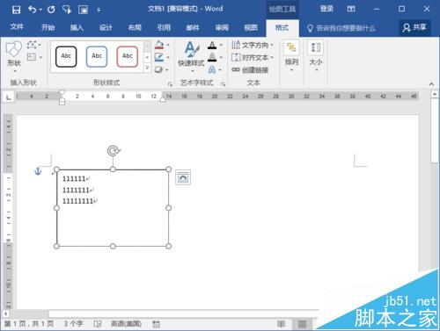Click the proofing errors book icon
Viewport: 440px width, 331px height.
click(98, 324)
